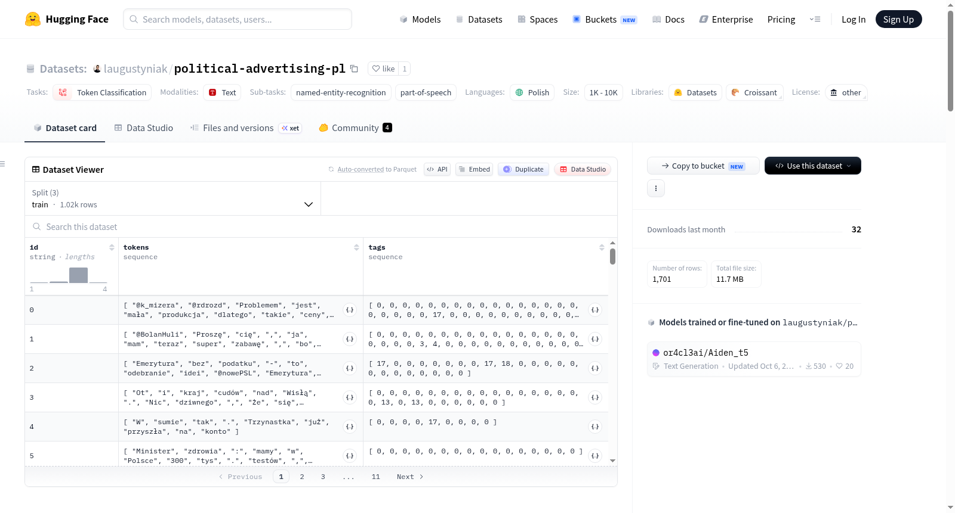
Task: Go to the Next page of rows
Action: [410, 477]
